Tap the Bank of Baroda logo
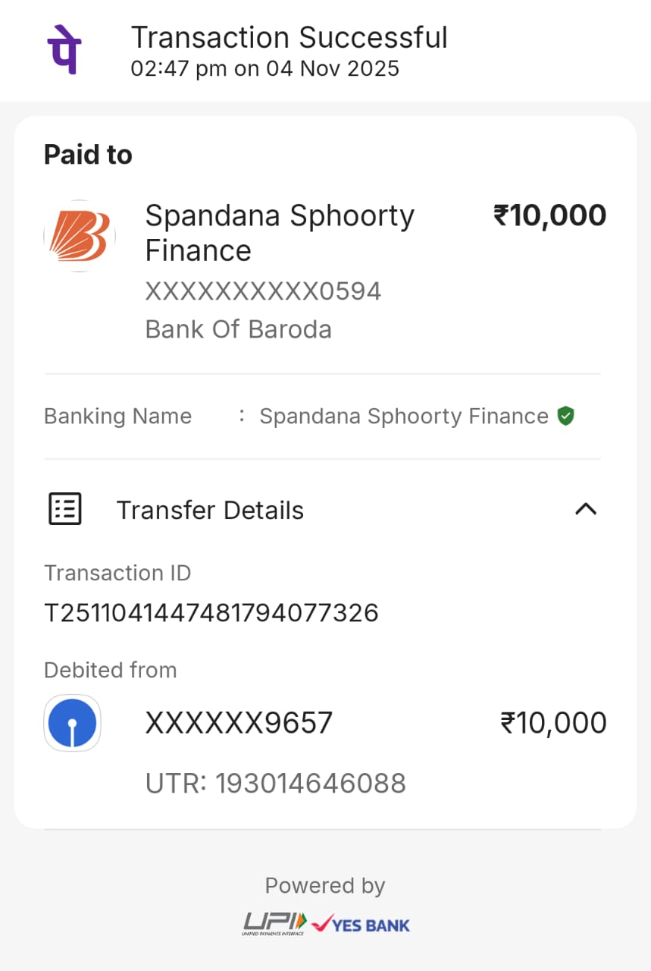The width and height of the screenshot is (651, 971). [x=80, y=236]
